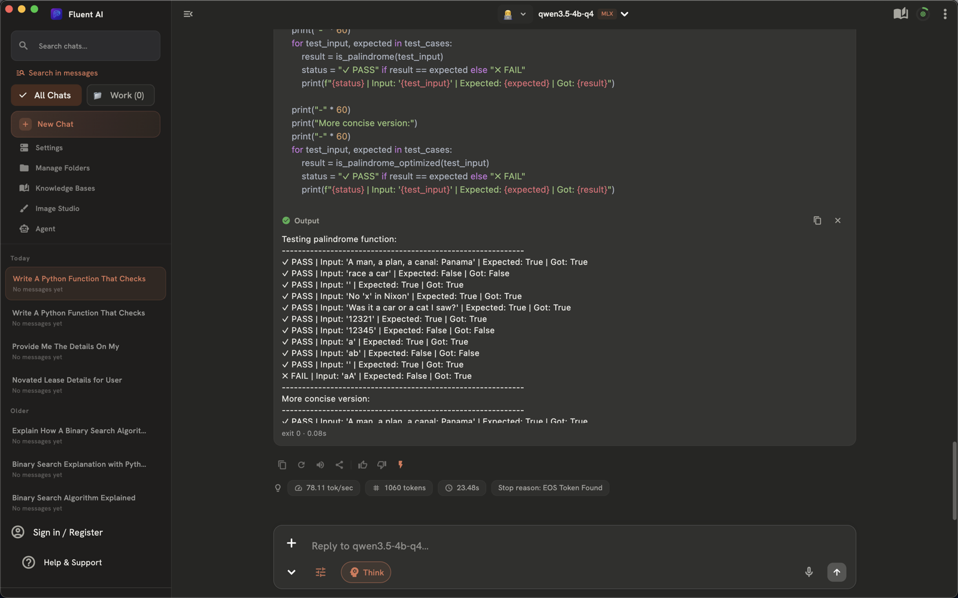
Task: Collapse the sidebar with the toggle icon
Action: (x=188, y=14)
